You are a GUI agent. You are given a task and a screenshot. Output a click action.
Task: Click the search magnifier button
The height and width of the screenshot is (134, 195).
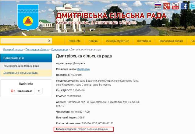[49, 41]
